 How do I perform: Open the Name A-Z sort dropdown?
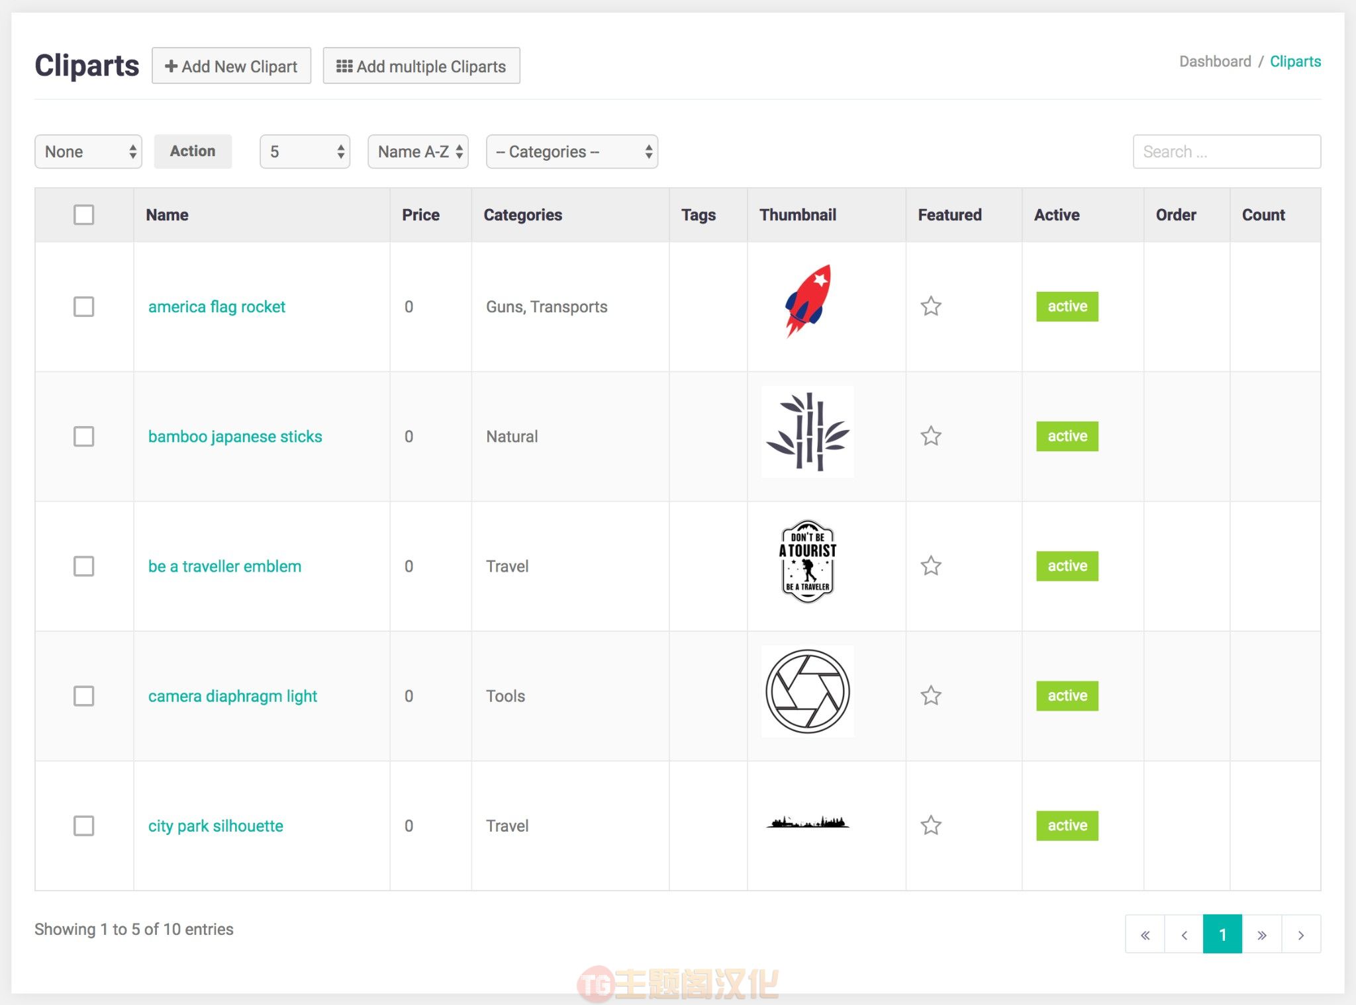(418, 152)
